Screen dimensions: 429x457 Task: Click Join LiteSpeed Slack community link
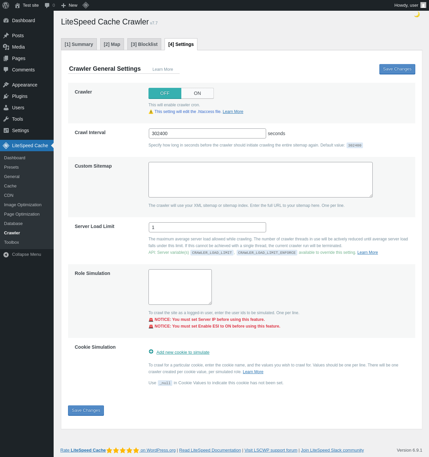tap(332, 450)
